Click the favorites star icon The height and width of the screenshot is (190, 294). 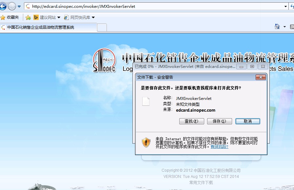3,18
